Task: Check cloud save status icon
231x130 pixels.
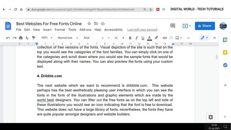Action: tap(103, 23)
